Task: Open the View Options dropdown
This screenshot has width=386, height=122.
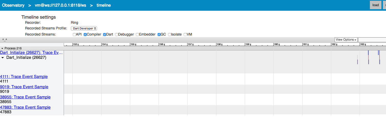Action: coord(346,40)
